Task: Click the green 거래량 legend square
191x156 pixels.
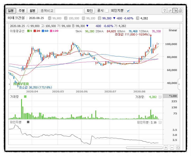Action: [25, 97]
